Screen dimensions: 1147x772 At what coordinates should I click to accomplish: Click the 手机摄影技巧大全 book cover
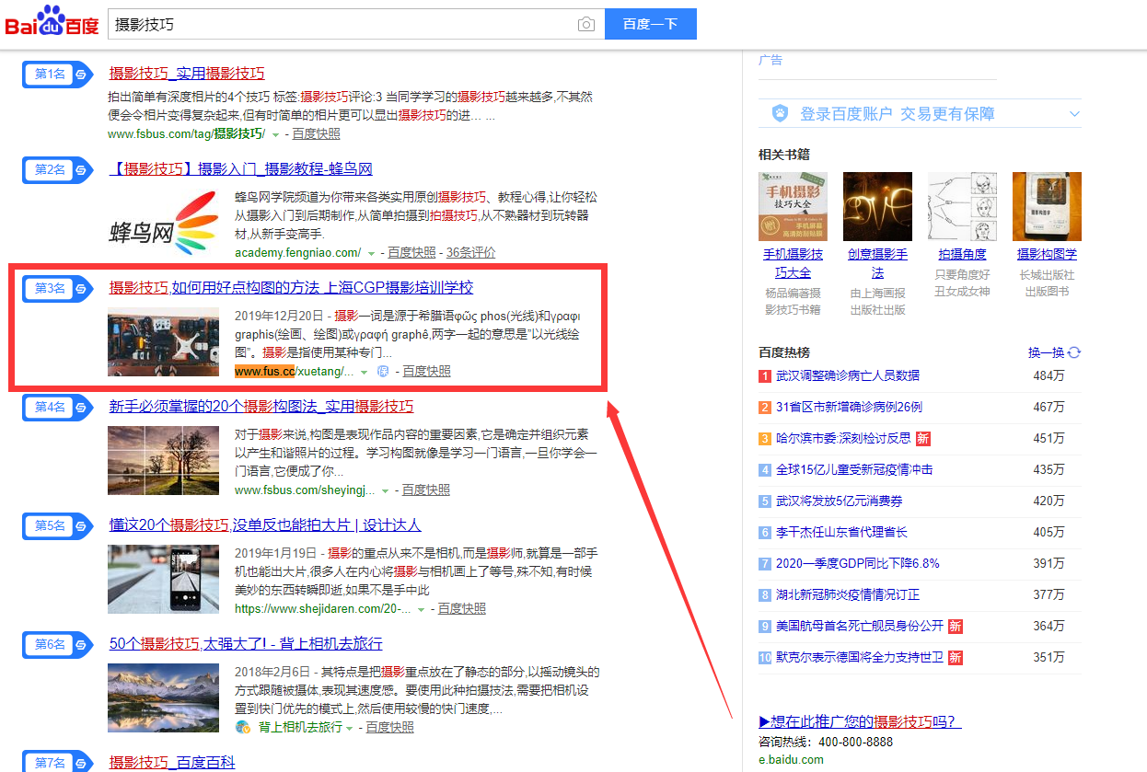(793, 206)
